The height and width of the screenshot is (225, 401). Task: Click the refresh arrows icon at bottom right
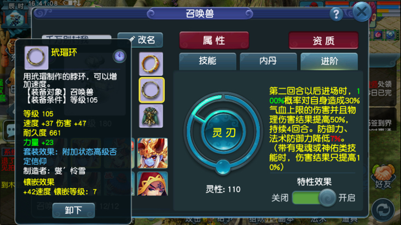point(383,209)
